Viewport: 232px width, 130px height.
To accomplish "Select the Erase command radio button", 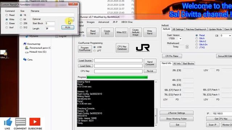I will (7, 23).
